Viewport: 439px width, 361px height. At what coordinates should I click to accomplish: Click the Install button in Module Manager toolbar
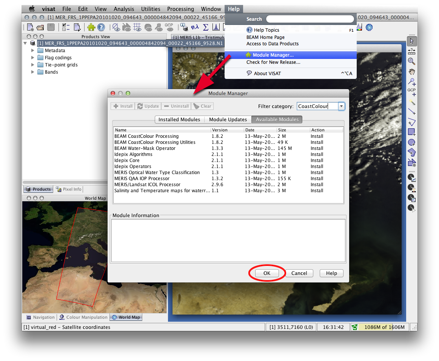[123, 106]
